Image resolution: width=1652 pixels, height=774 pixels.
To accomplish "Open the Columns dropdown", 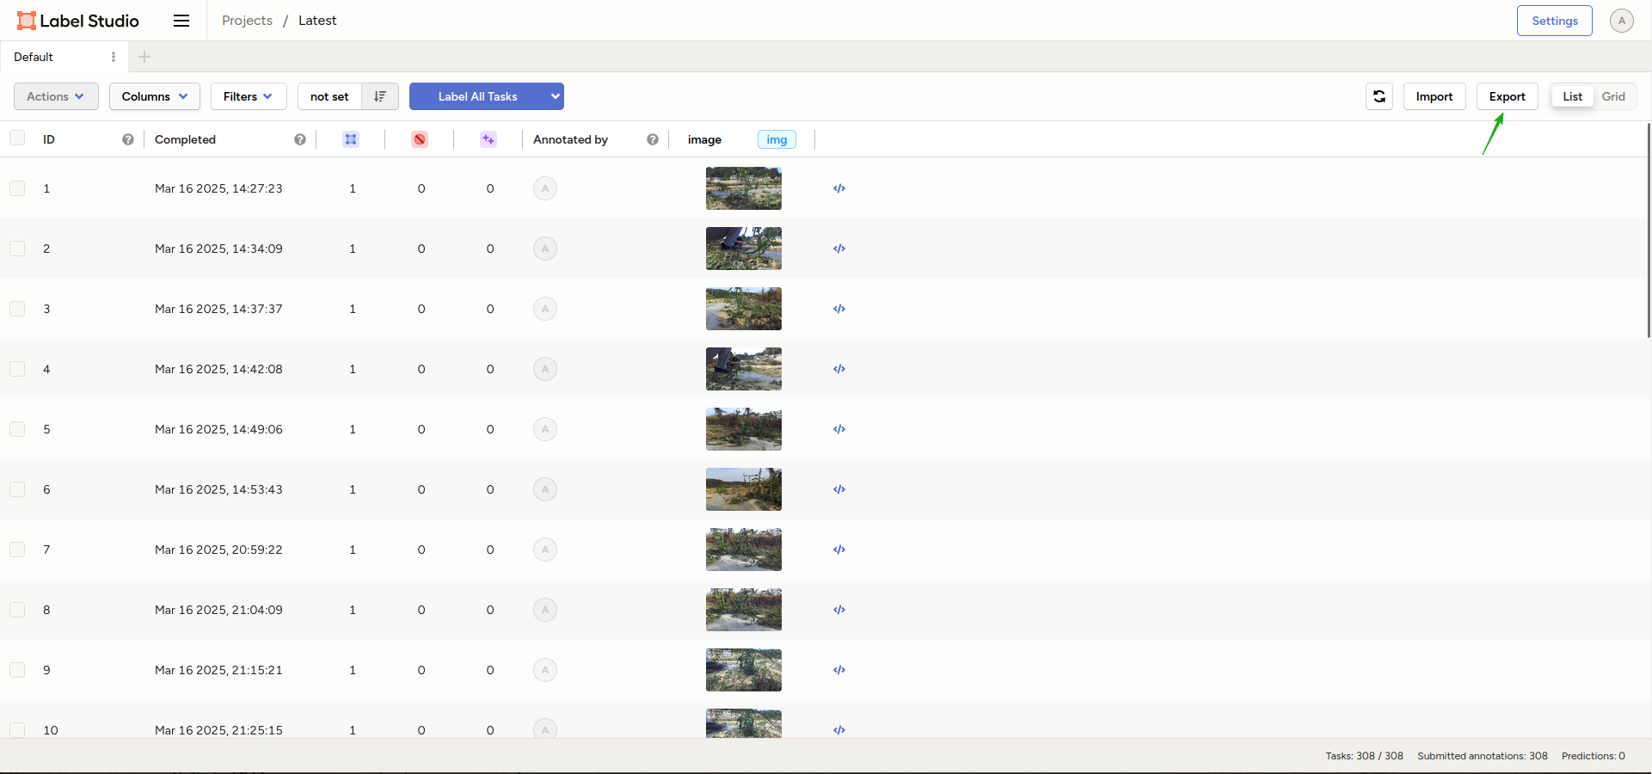I will tap(154, 96).
